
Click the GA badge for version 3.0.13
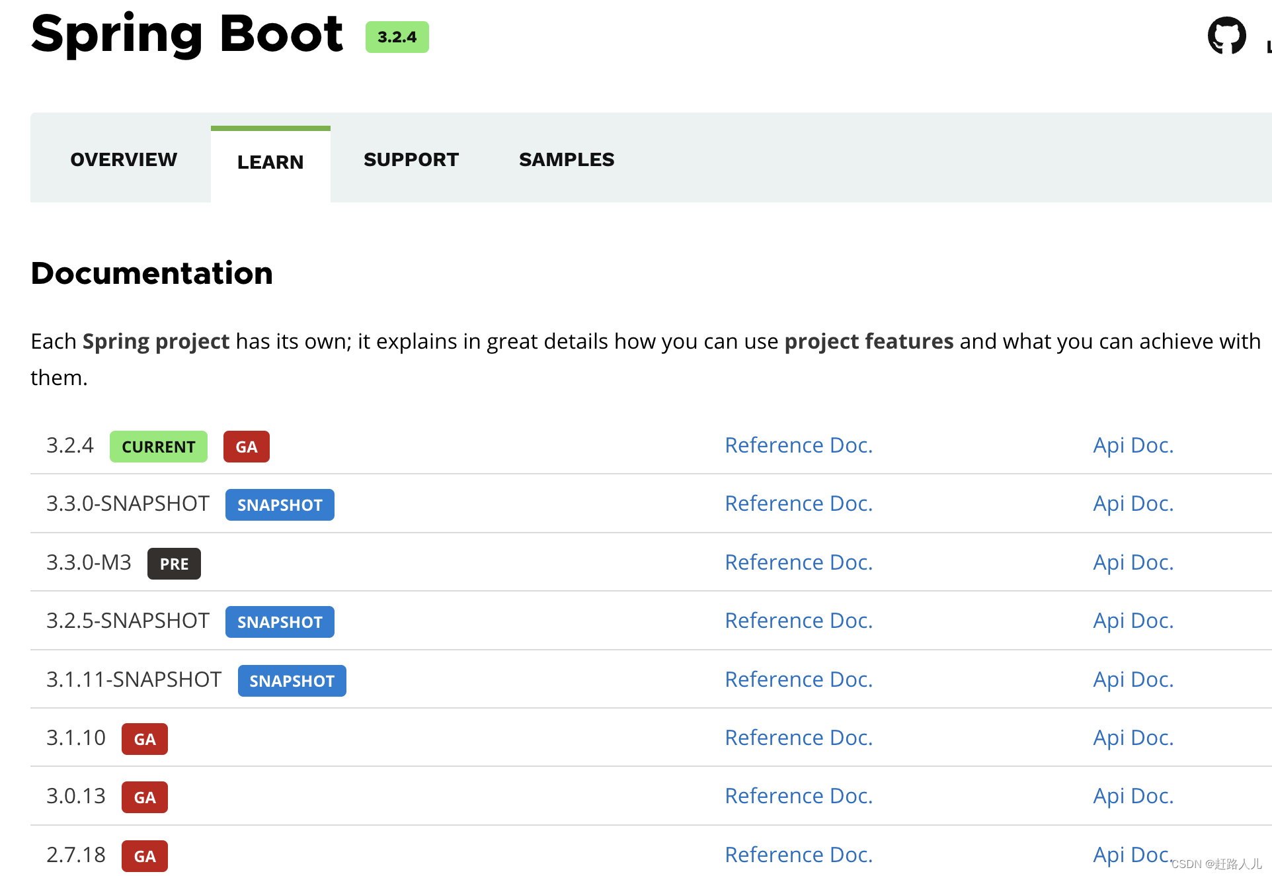[144, 797]
